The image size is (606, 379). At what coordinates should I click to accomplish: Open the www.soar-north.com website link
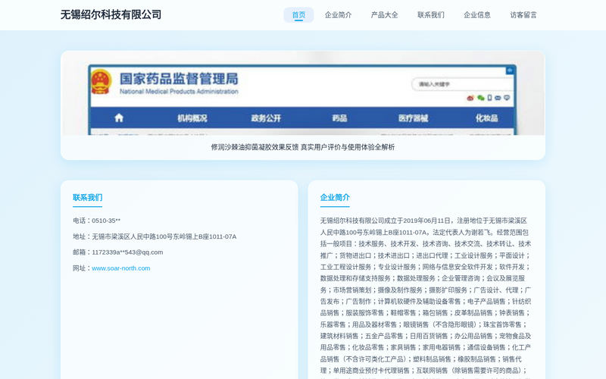point(121,268)
